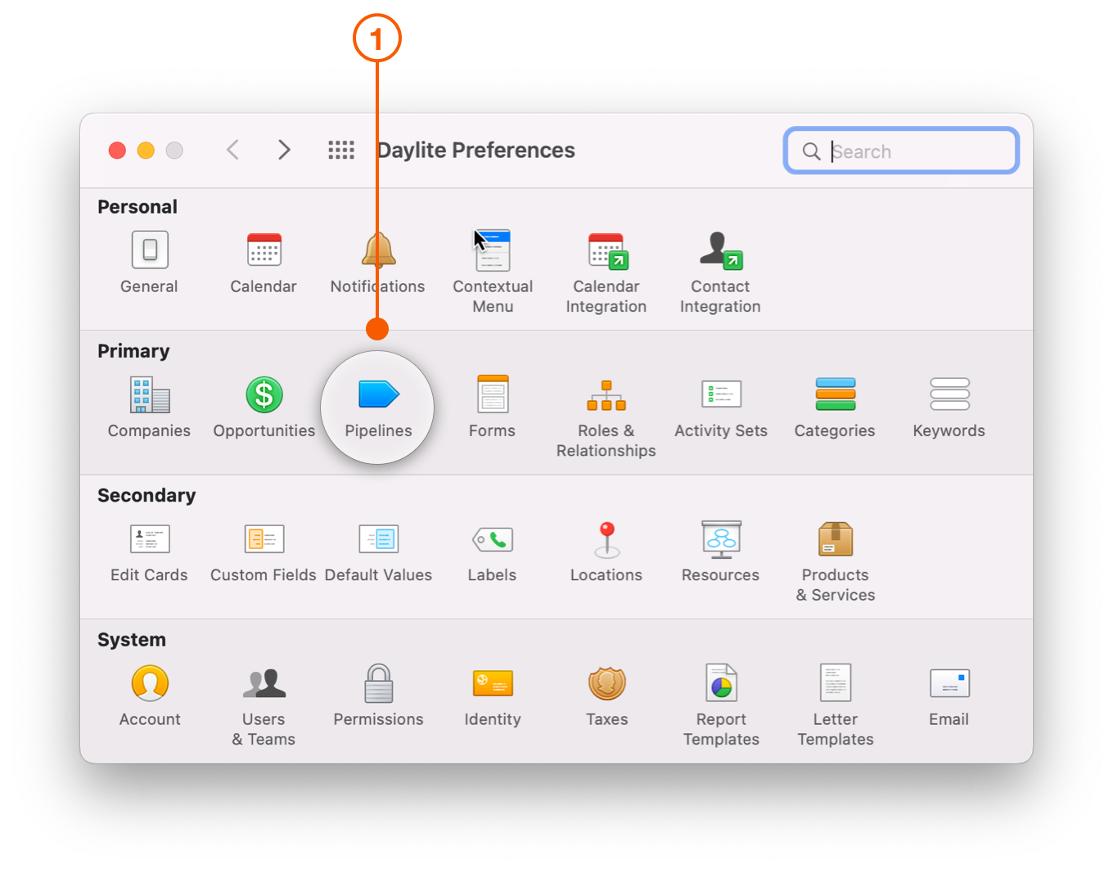Click the forward navigation arrow
Viewport: 1113px width, 869px height.
click(x=283, y=150)
